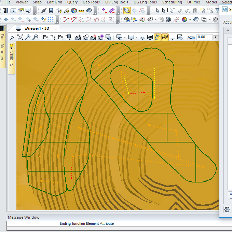This screenshot has height=232, width=232.
Task: Click the Z-E axis section view icon
Action: (53, 37)
